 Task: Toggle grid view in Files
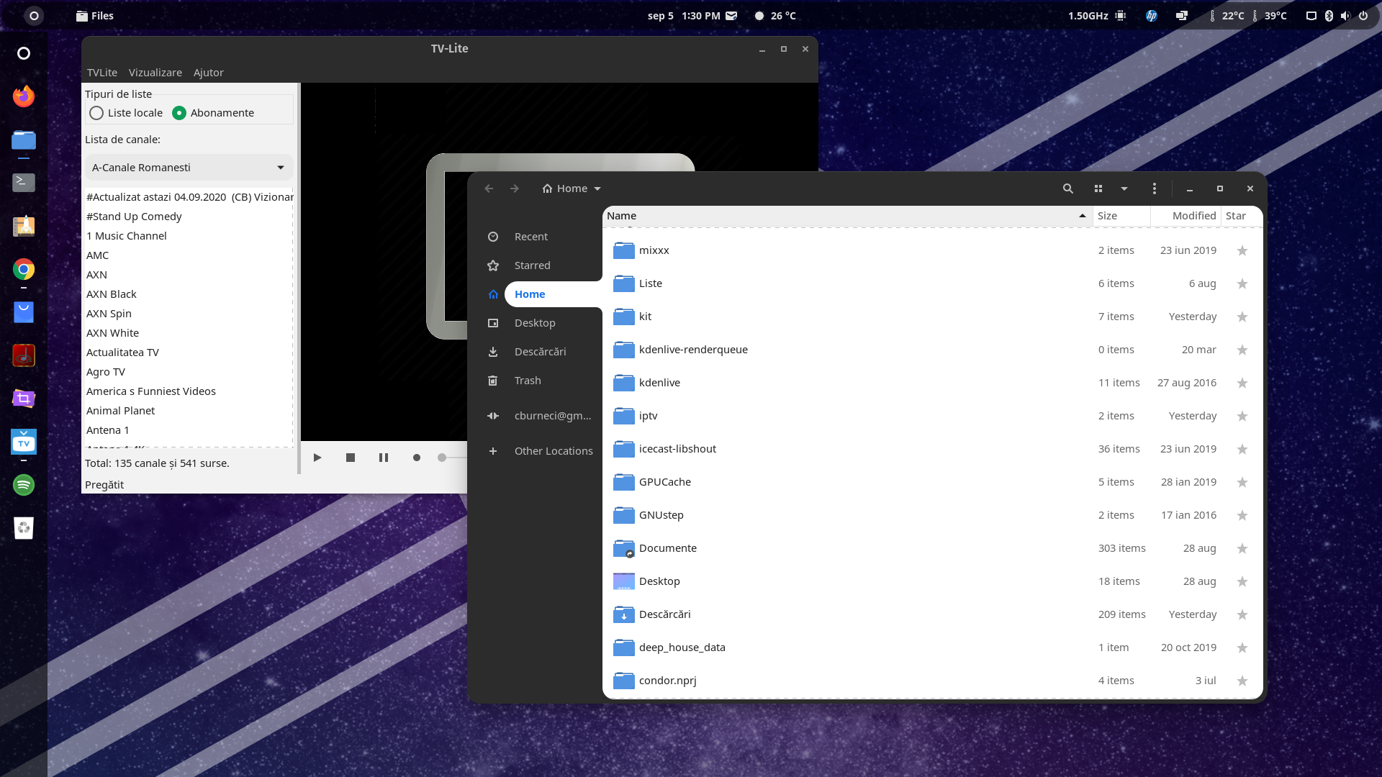(1098, 188)
